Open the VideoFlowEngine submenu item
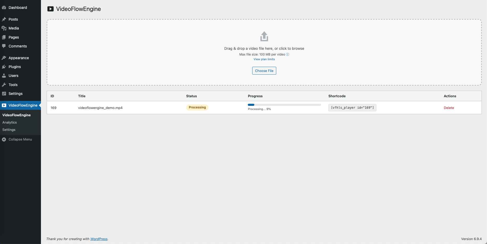 (x=16, y=115)
